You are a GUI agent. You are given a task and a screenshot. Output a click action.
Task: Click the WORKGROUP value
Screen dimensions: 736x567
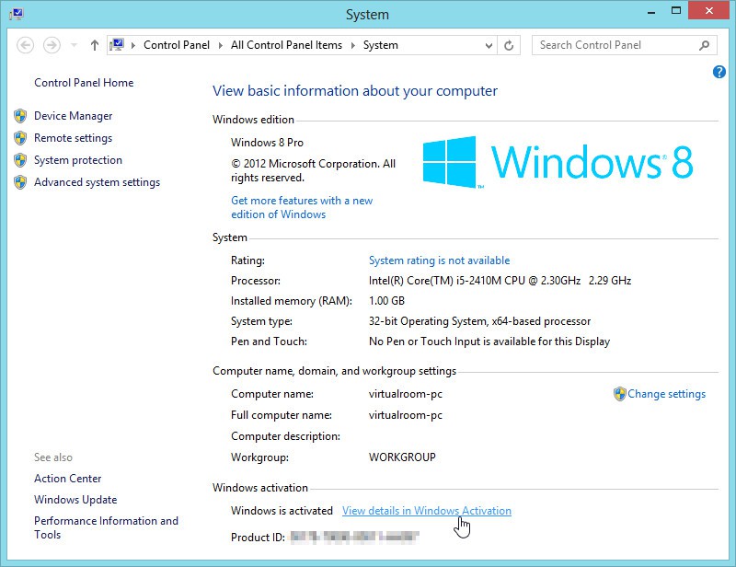[402, 457]
